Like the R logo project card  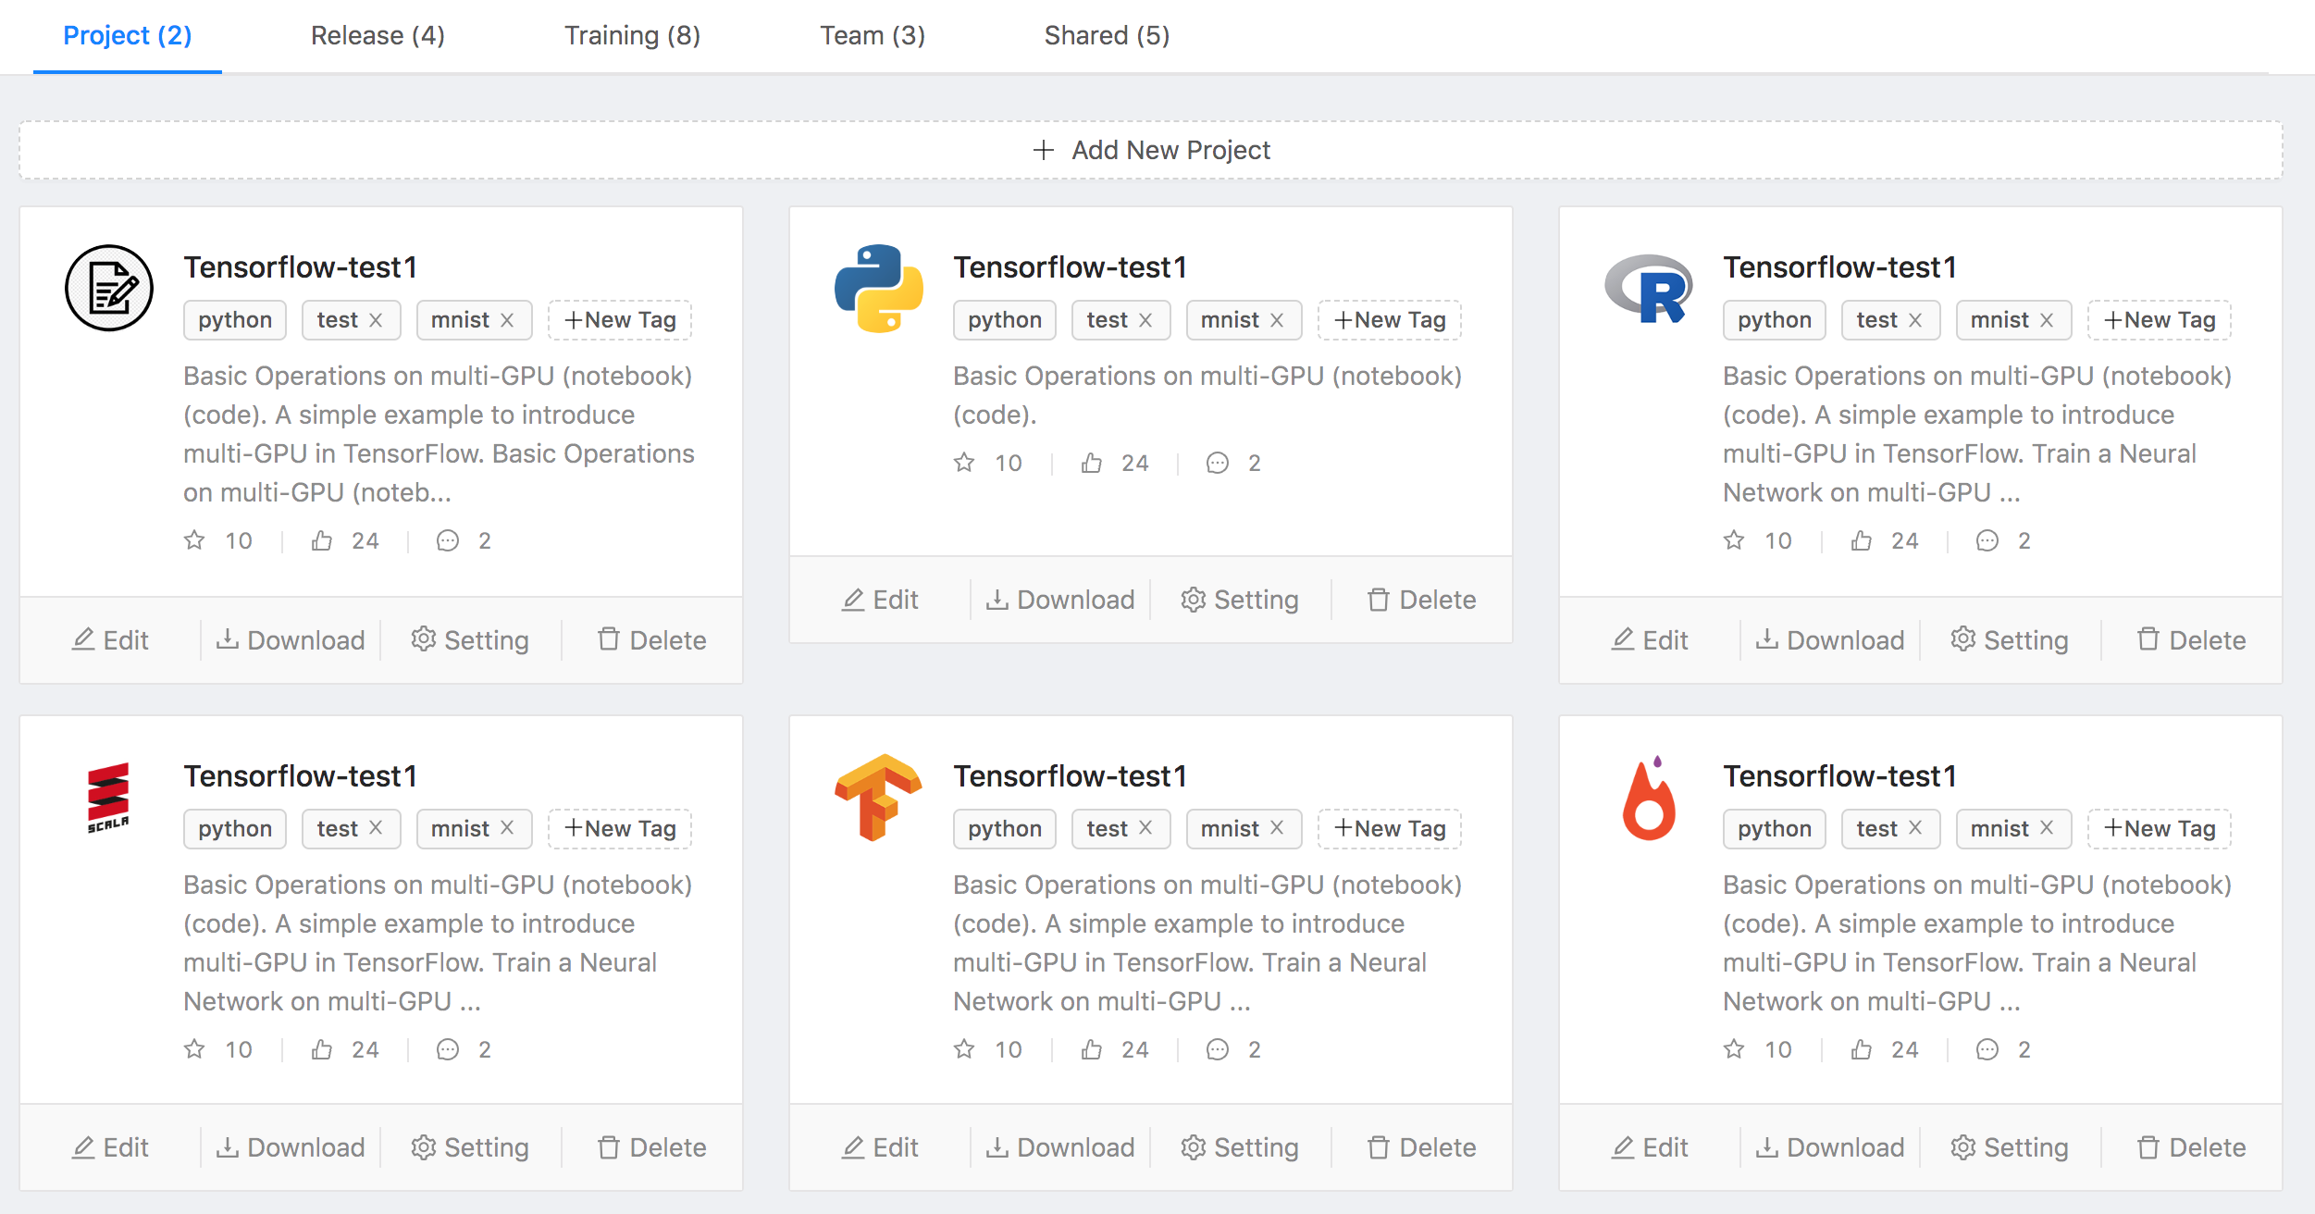(x=1862, y=540)
